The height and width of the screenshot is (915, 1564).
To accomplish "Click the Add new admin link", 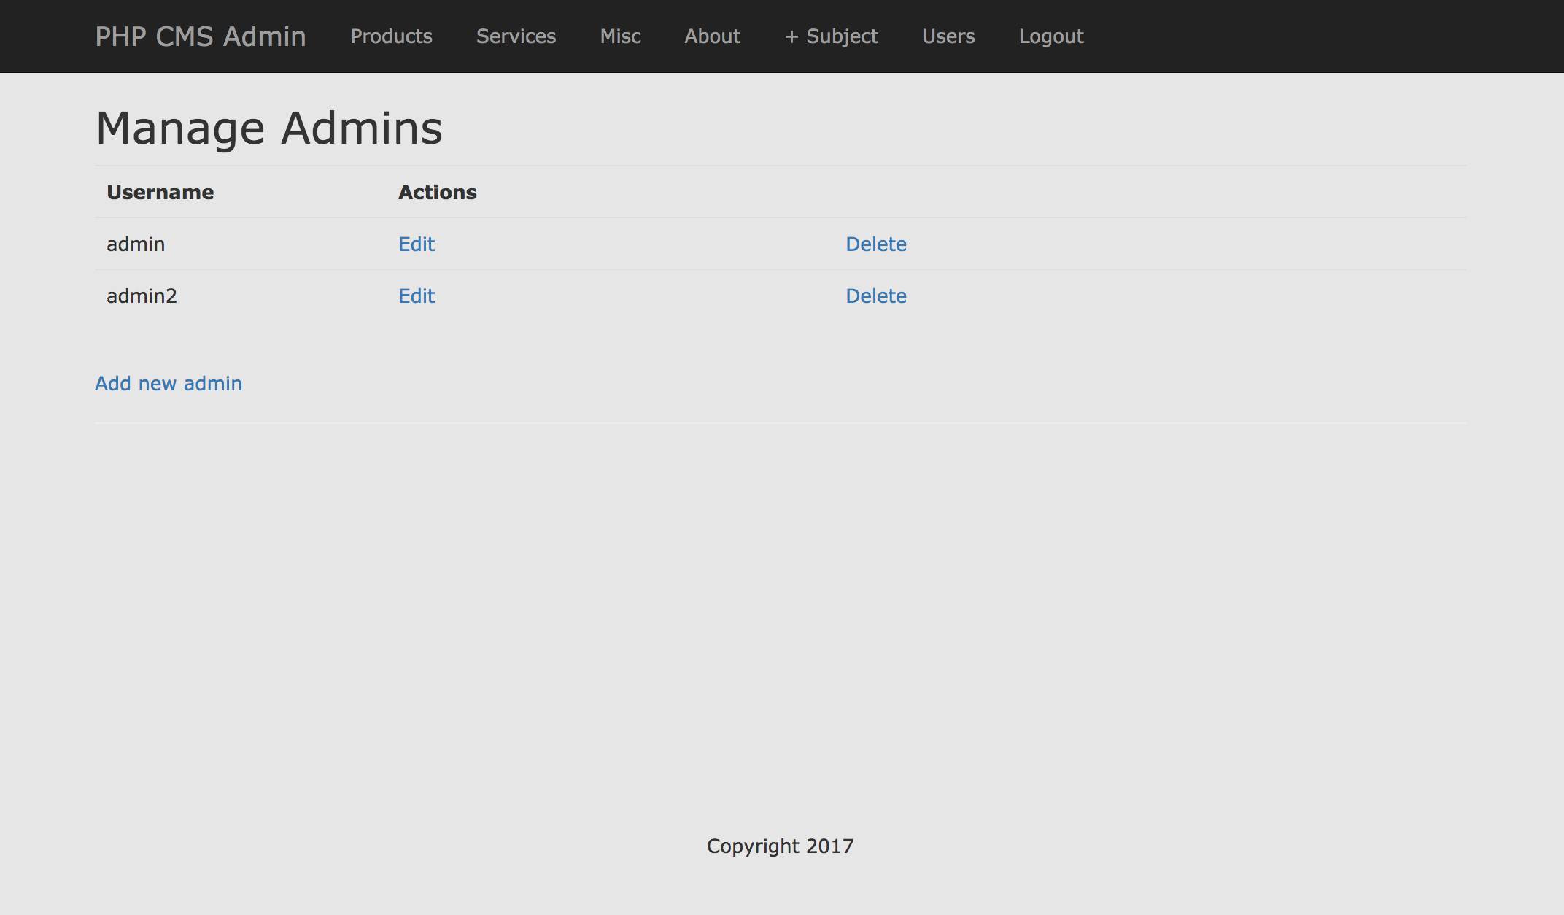I will 169,384.
